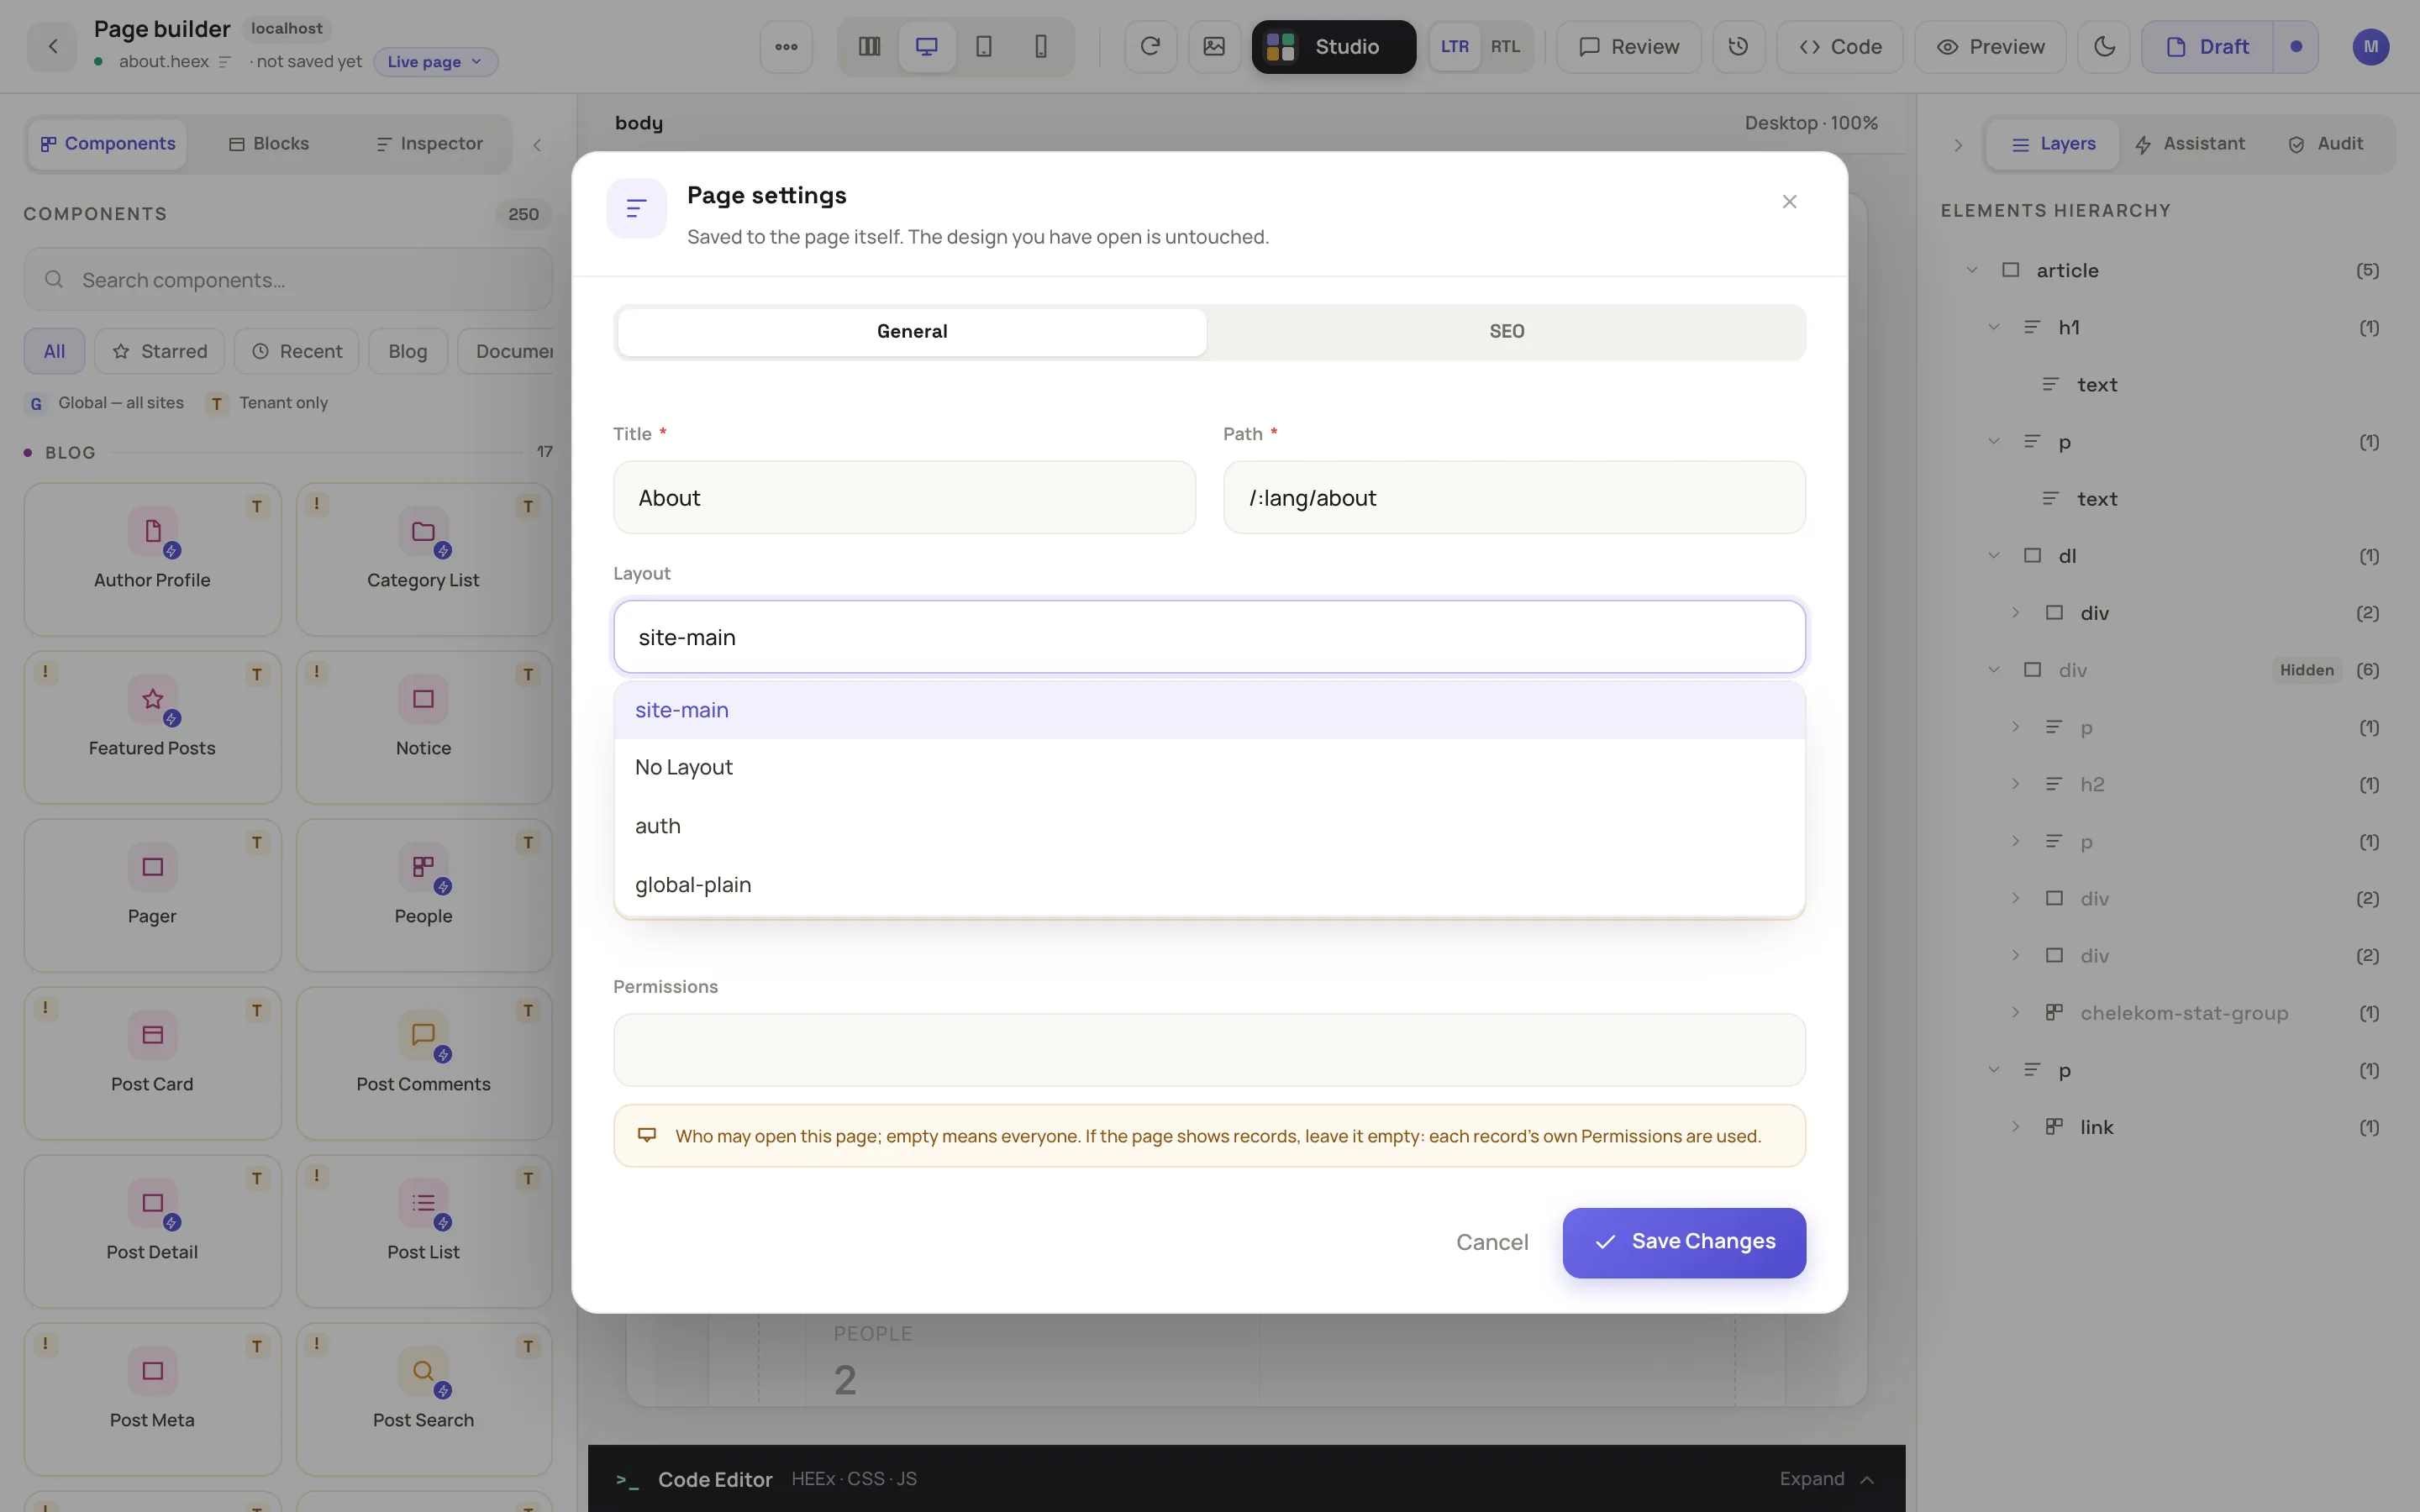Filter components by Blog
The height and width of the screenshot is (1512, 2420).
click(407, 351)
